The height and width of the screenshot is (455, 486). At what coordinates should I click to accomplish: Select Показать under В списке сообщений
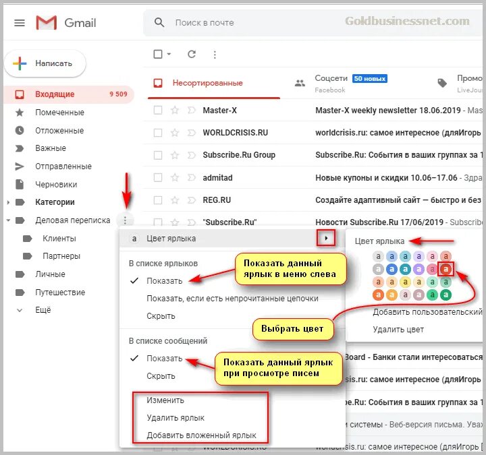click(x=164, y=359)
